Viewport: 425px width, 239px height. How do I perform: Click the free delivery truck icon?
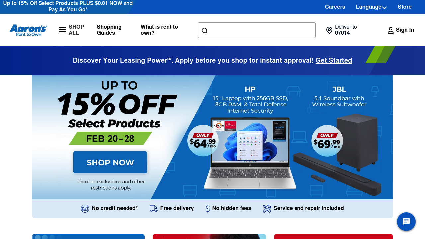(153, 208)
